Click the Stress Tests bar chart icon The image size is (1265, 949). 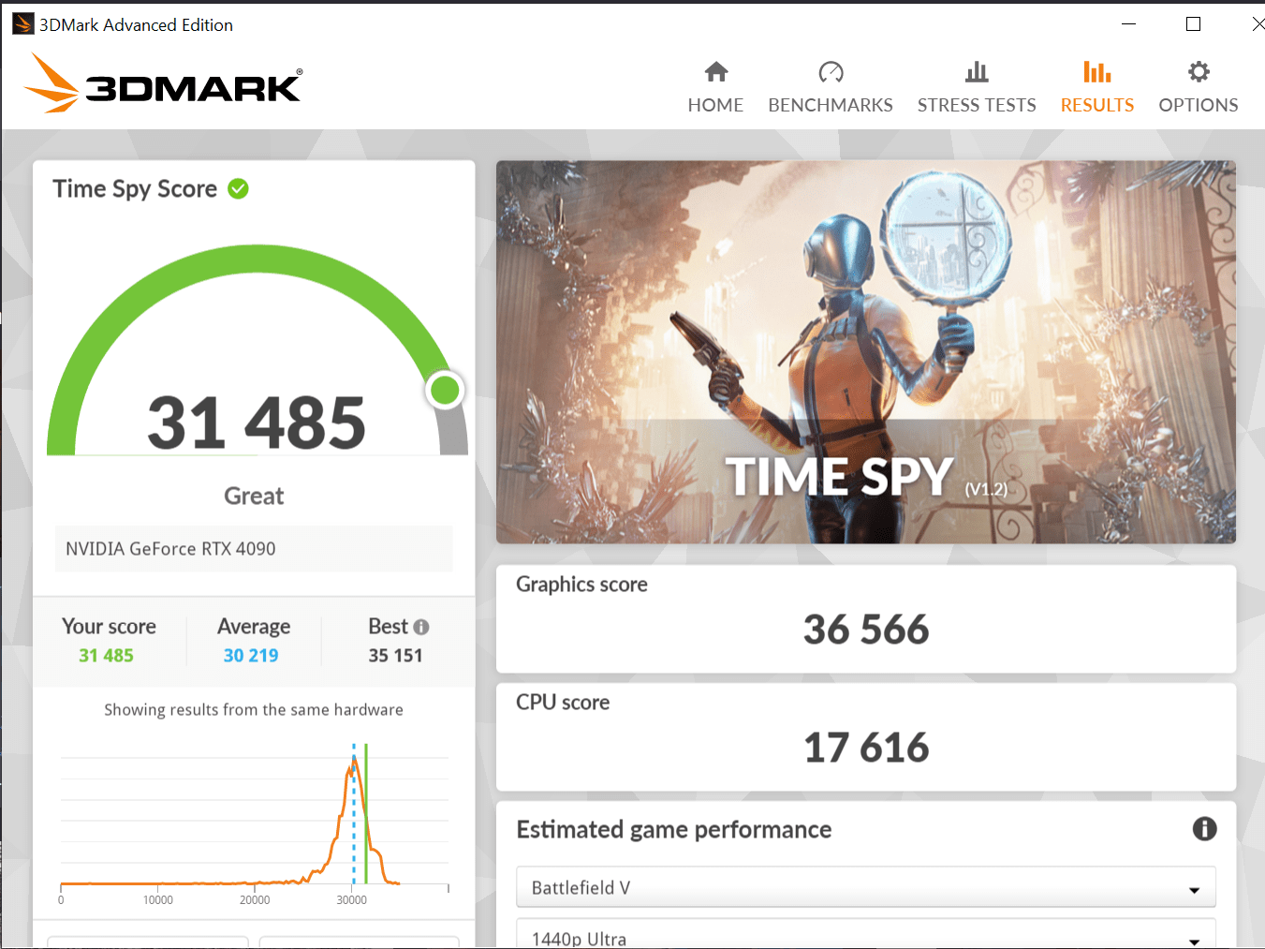click(977, 72)
